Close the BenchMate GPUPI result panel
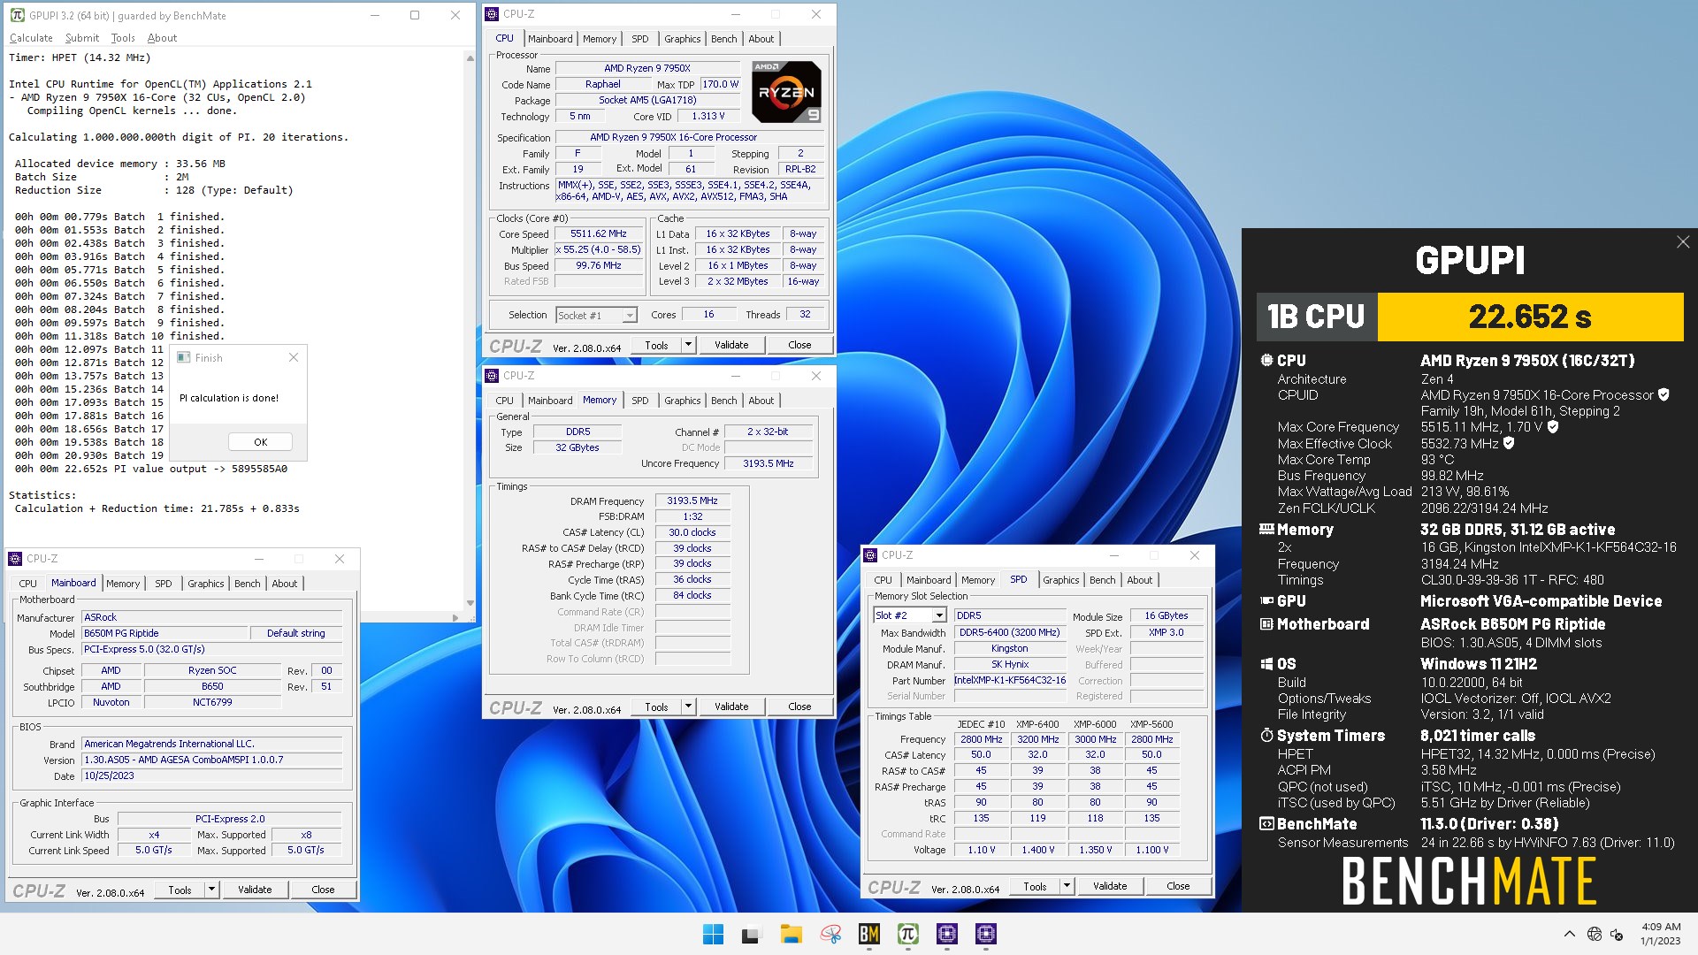The width and height of the screenshot is (1698, 955). pos(1683,242)
